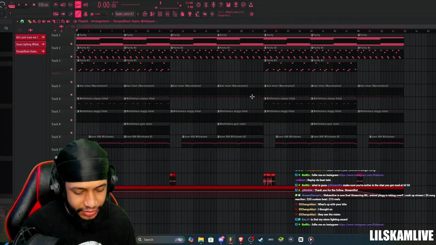Image resolution: width=436 pixels, height=245 pixels.
Task: Toggle the recording countdown icon
Action: click(x=71, y=5)
